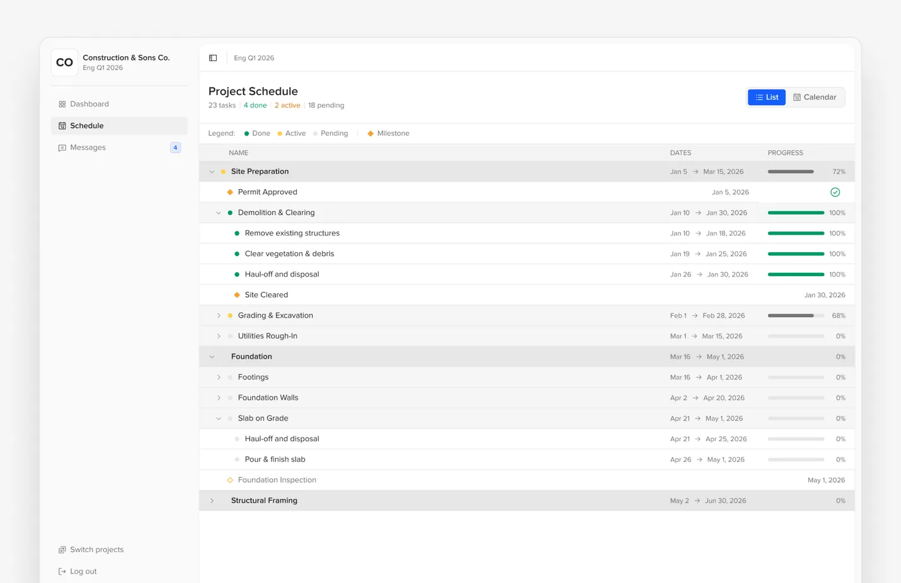Click the calendar icon in the Calendar button

(x=797, y=98)
